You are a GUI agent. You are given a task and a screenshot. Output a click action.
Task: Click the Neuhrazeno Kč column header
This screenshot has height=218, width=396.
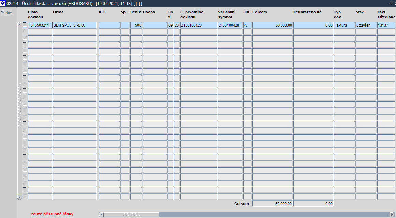[307, 12]
